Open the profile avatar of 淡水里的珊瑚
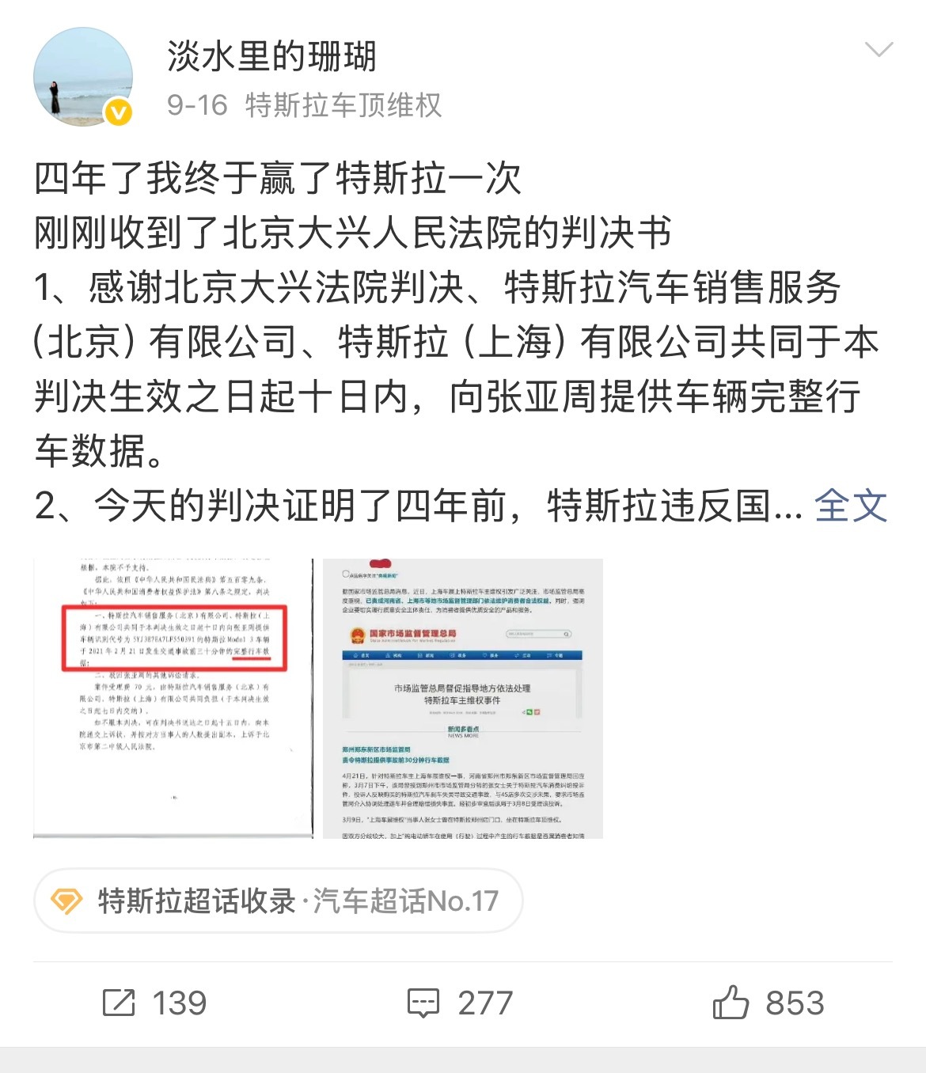The image size is (926, 1073). [x=82, y=77]
